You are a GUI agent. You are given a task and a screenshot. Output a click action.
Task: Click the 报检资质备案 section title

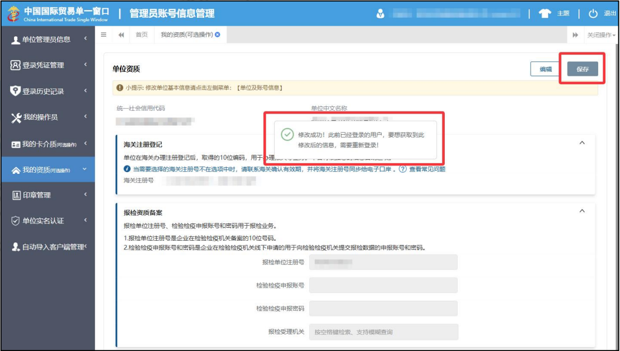(143, 212)
